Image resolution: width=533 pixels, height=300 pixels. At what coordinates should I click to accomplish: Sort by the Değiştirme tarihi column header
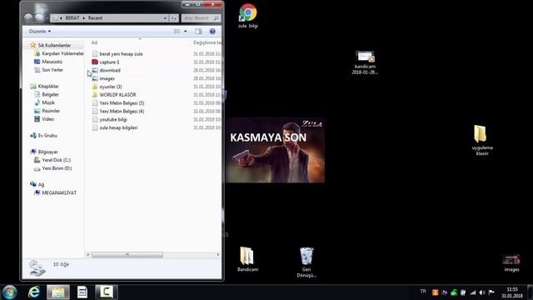point(207,42)
